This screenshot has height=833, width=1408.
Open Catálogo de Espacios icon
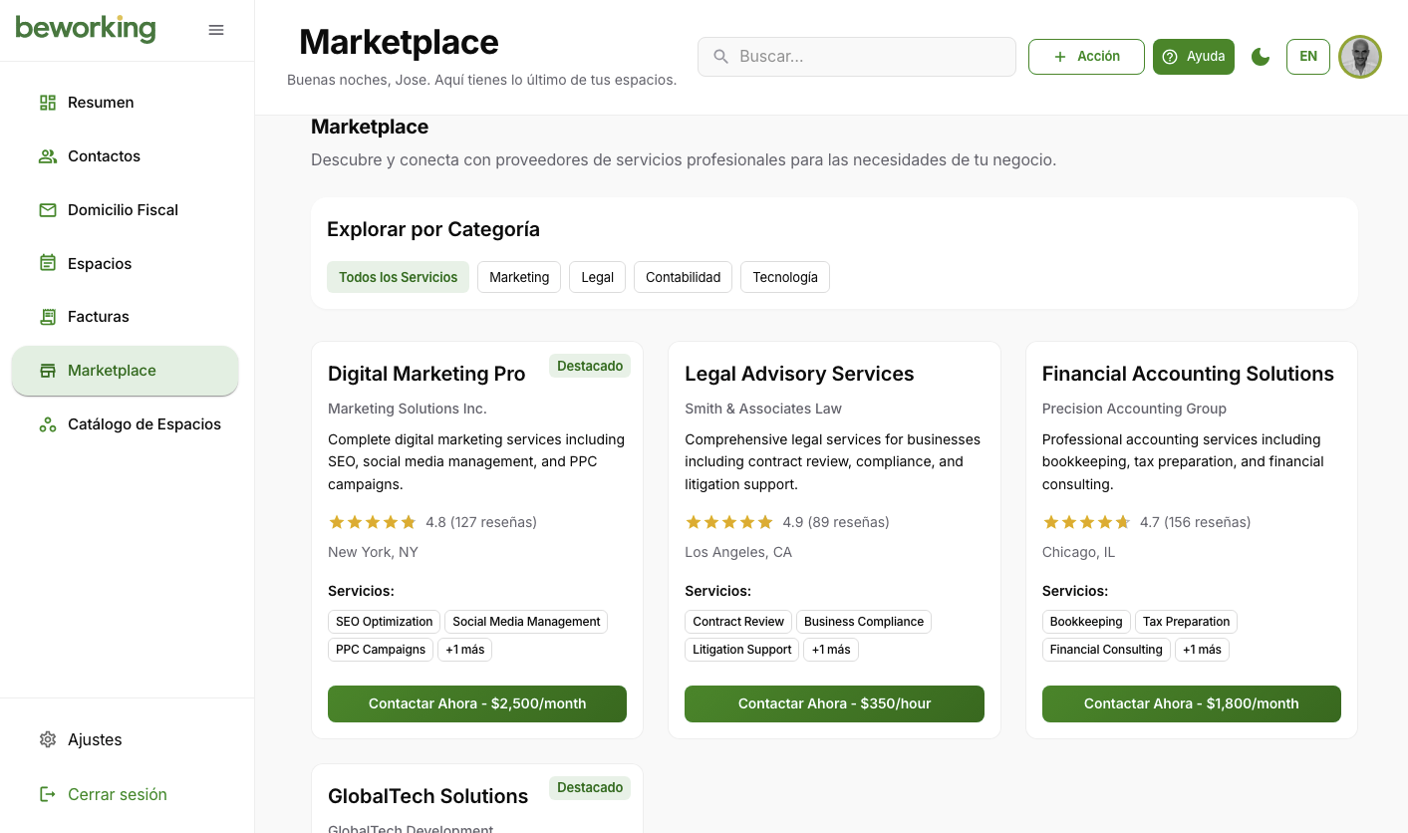point(47,423)
